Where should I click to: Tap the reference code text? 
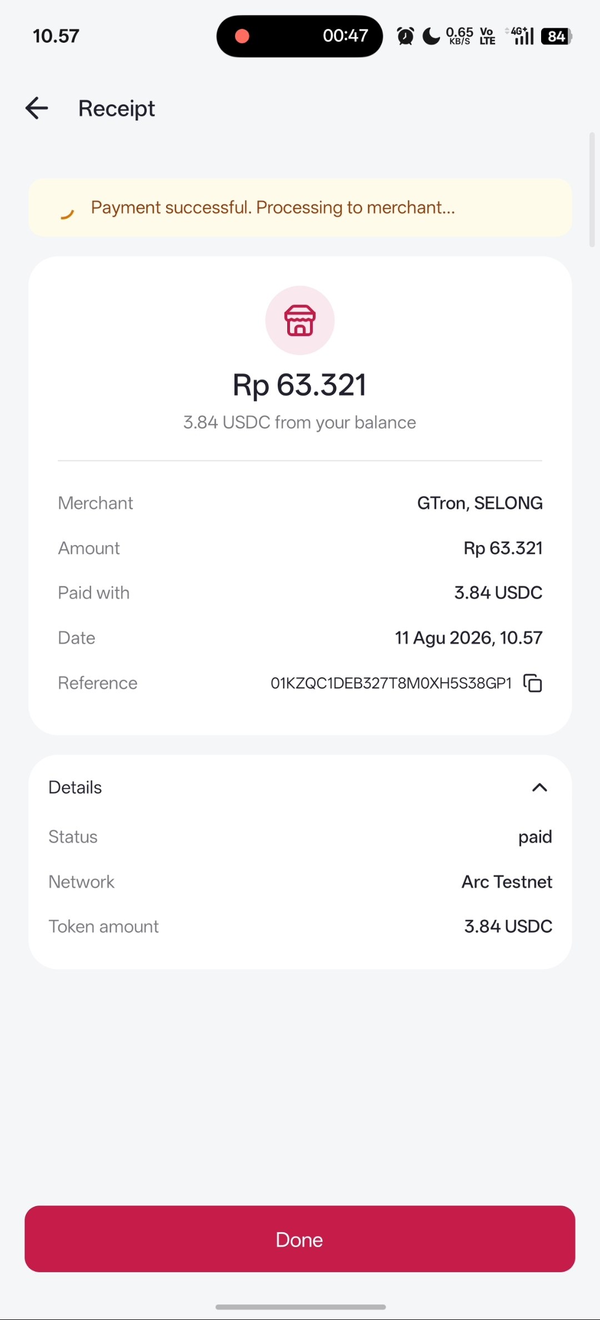391,683
